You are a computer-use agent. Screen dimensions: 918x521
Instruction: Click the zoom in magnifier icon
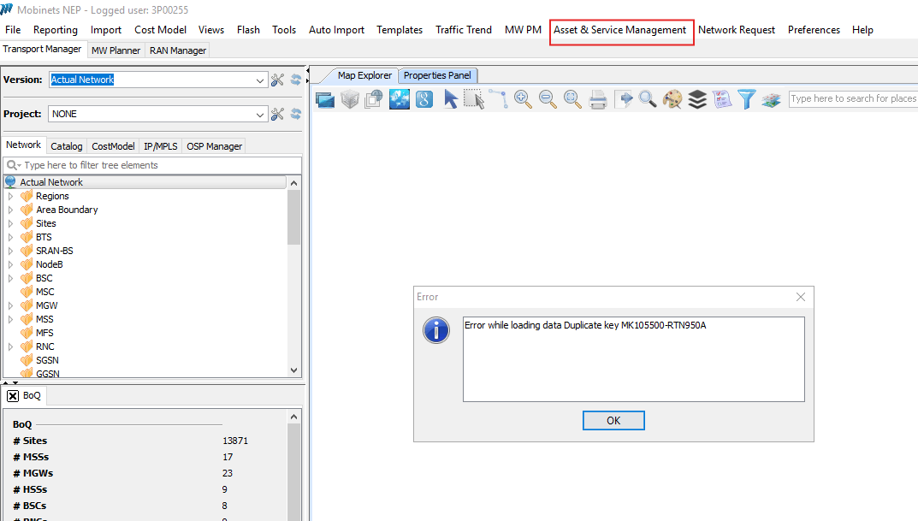tap(523, 99)
